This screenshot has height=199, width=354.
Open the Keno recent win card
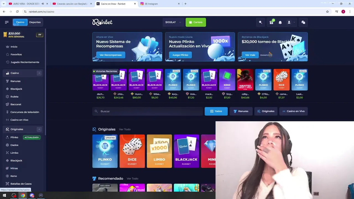227,80
